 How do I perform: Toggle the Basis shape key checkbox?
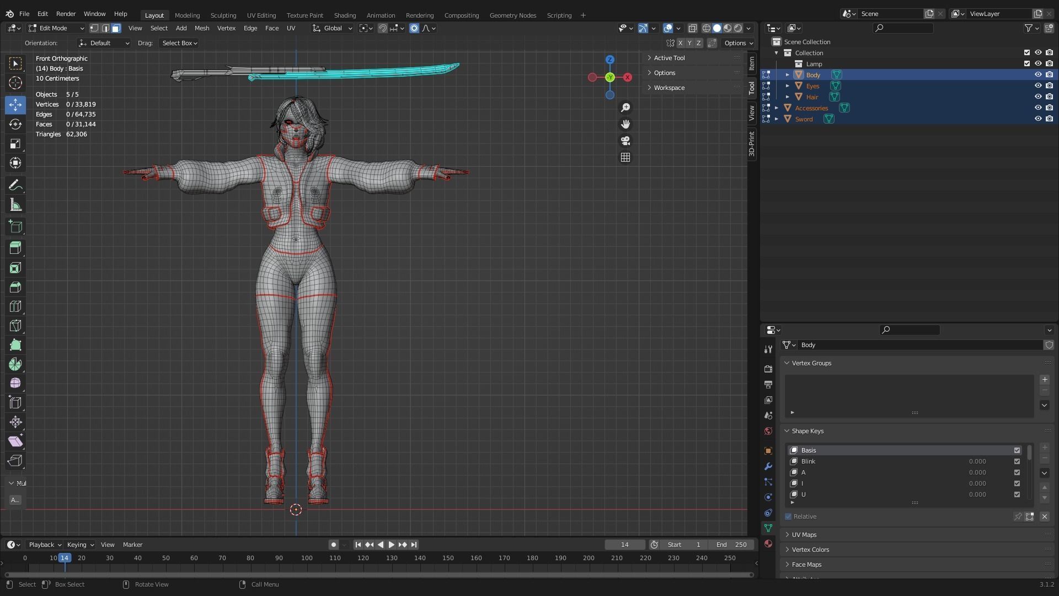coord(1017,450)
